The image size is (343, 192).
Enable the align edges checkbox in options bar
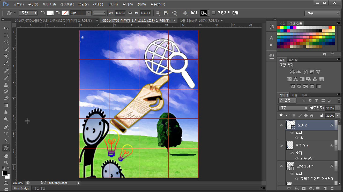click(213, 13)
